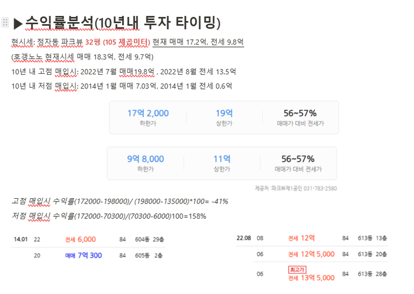Screen dimensions: 414x294
Task: Click the 고점 매입시 수익률 formula line
Action: click(x=120, y=201)
